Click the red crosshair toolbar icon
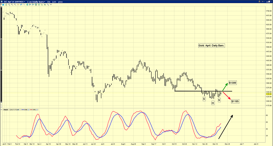Image resolution: width=273 pixels, height=146 pixels. coord(18,4)
